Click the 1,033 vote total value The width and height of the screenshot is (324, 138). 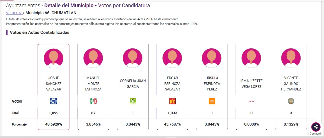click(x=172, y=113)
